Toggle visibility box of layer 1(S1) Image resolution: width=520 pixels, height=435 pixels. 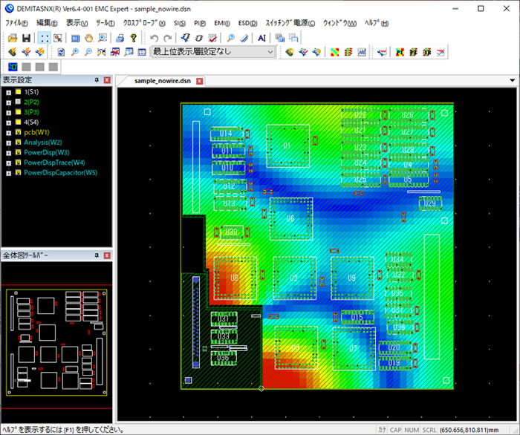click(19, 91)
